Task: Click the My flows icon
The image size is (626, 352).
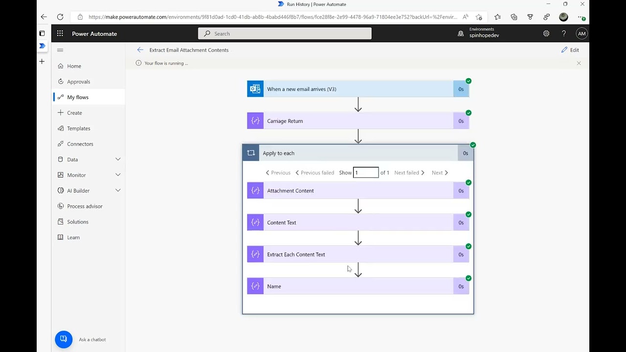Action: (61, 97)
